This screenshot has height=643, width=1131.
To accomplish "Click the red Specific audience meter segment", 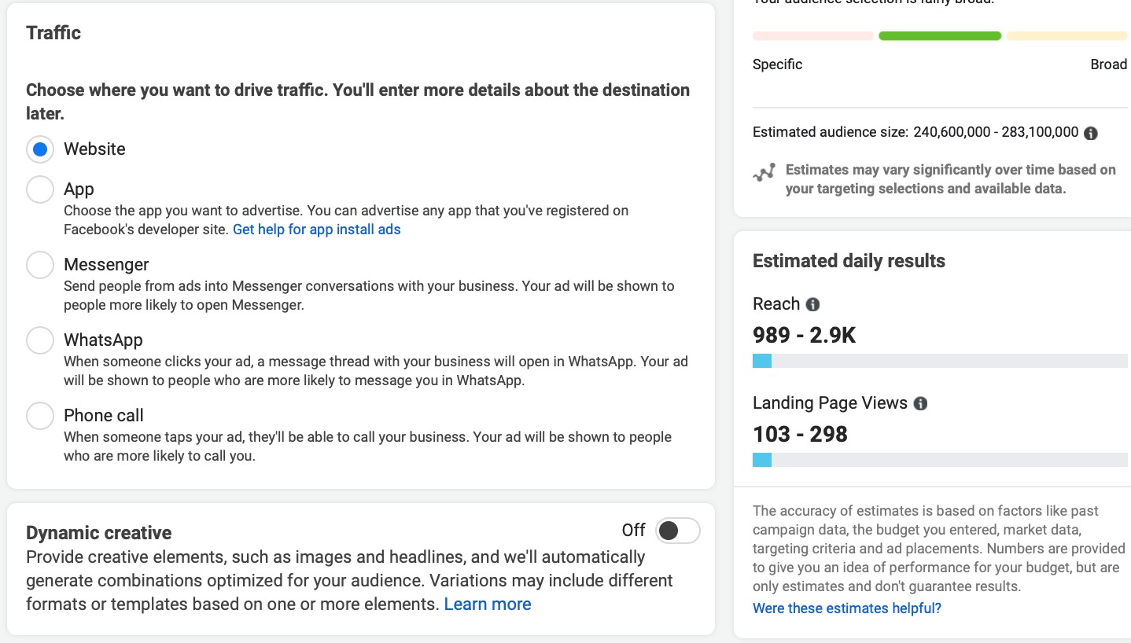I will point(812,36).
